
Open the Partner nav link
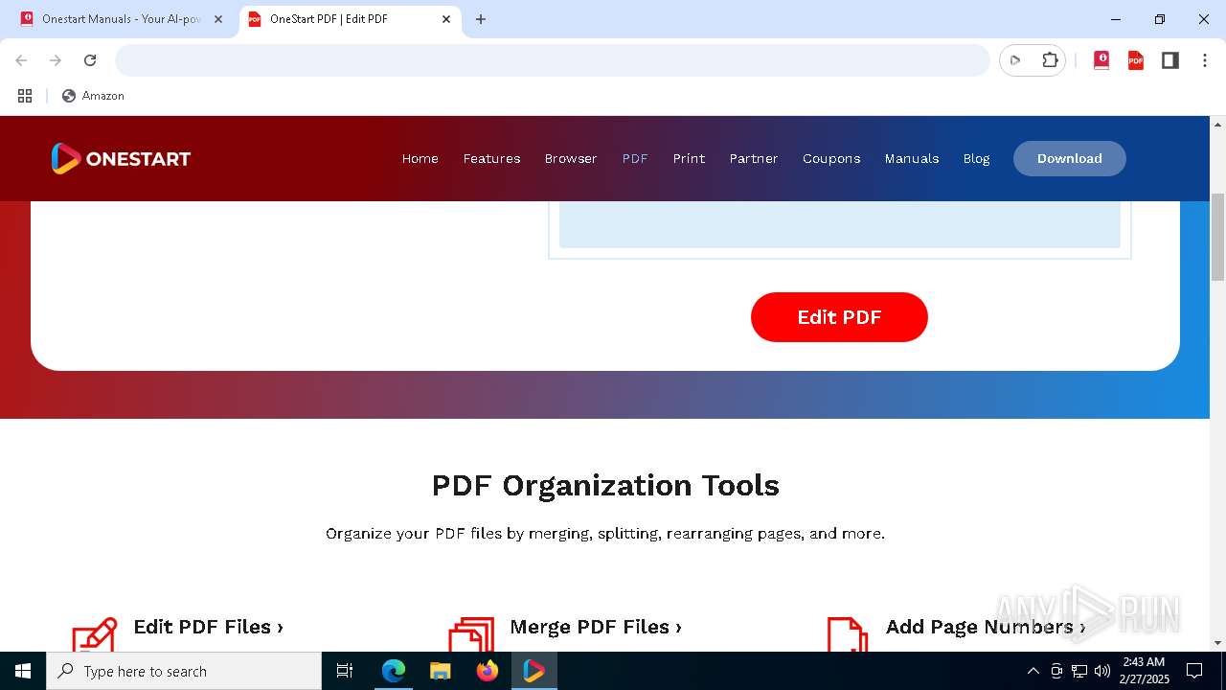pyautogui.click(x=754, y=158)
